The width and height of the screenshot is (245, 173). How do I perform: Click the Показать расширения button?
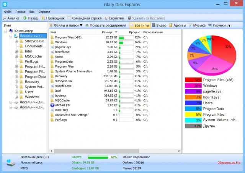click(106, 25)
